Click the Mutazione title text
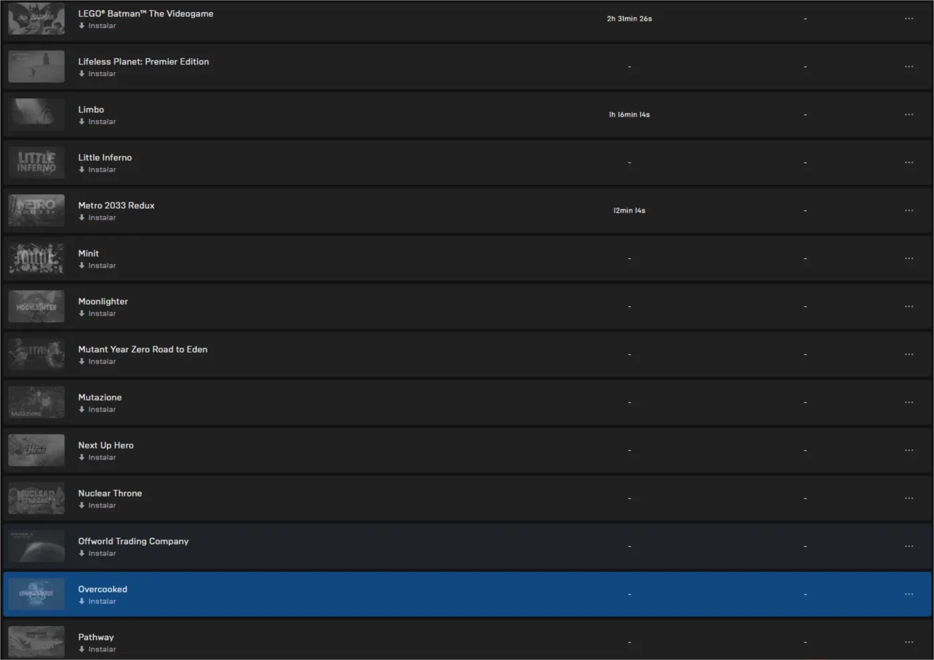 pyautogui.click(x=99, y=398)
